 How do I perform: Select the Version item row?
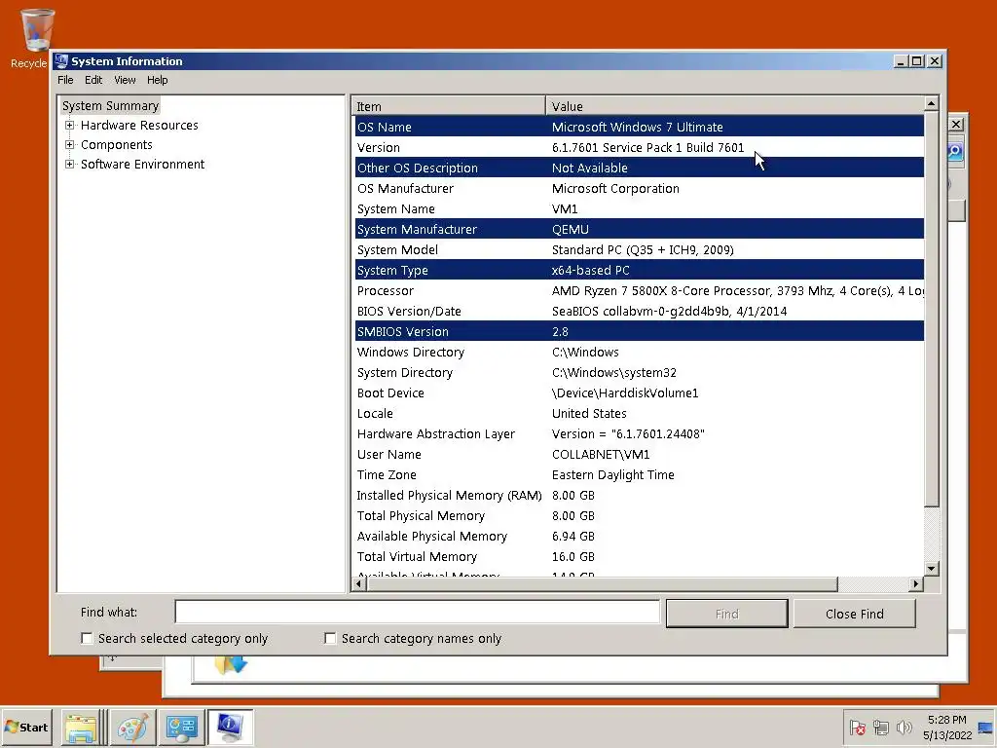tap(639, 148)
